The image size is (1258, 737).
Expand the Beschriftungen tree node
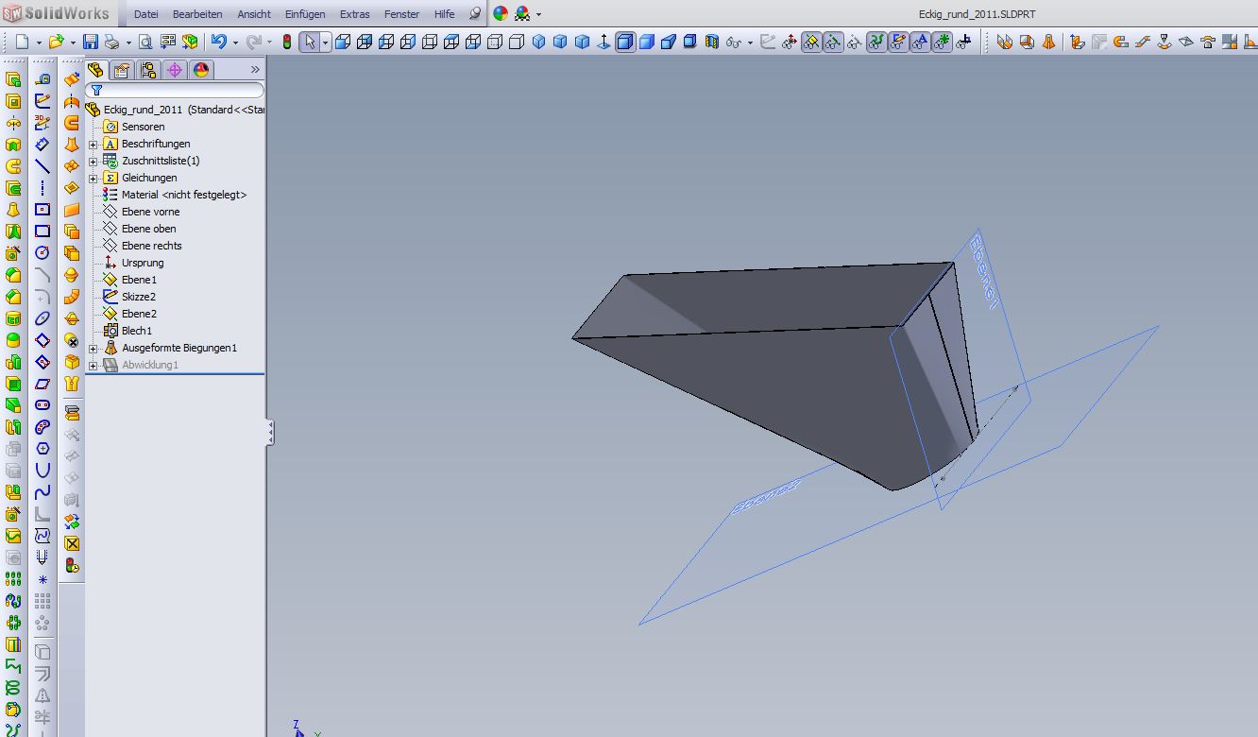(93, 144)
